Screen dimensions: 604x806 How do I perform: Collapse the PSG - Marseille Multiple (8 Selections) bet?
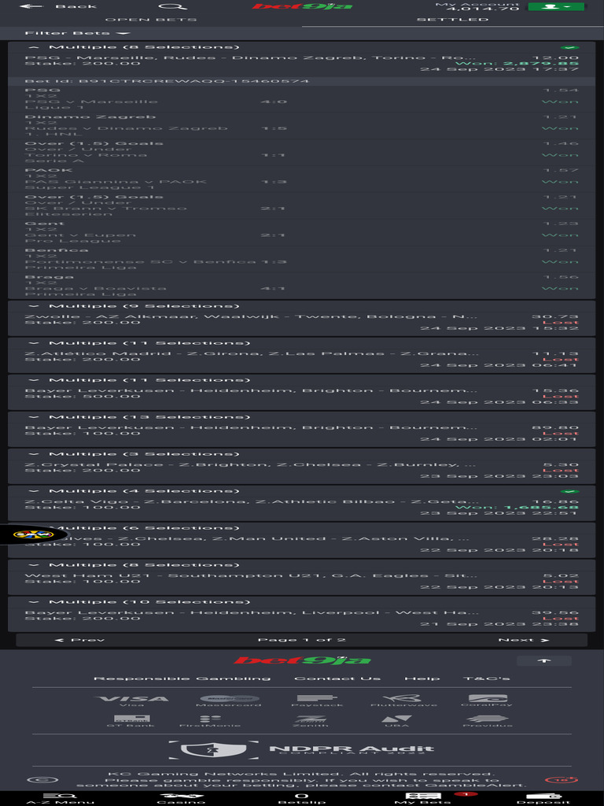[34, 46]
